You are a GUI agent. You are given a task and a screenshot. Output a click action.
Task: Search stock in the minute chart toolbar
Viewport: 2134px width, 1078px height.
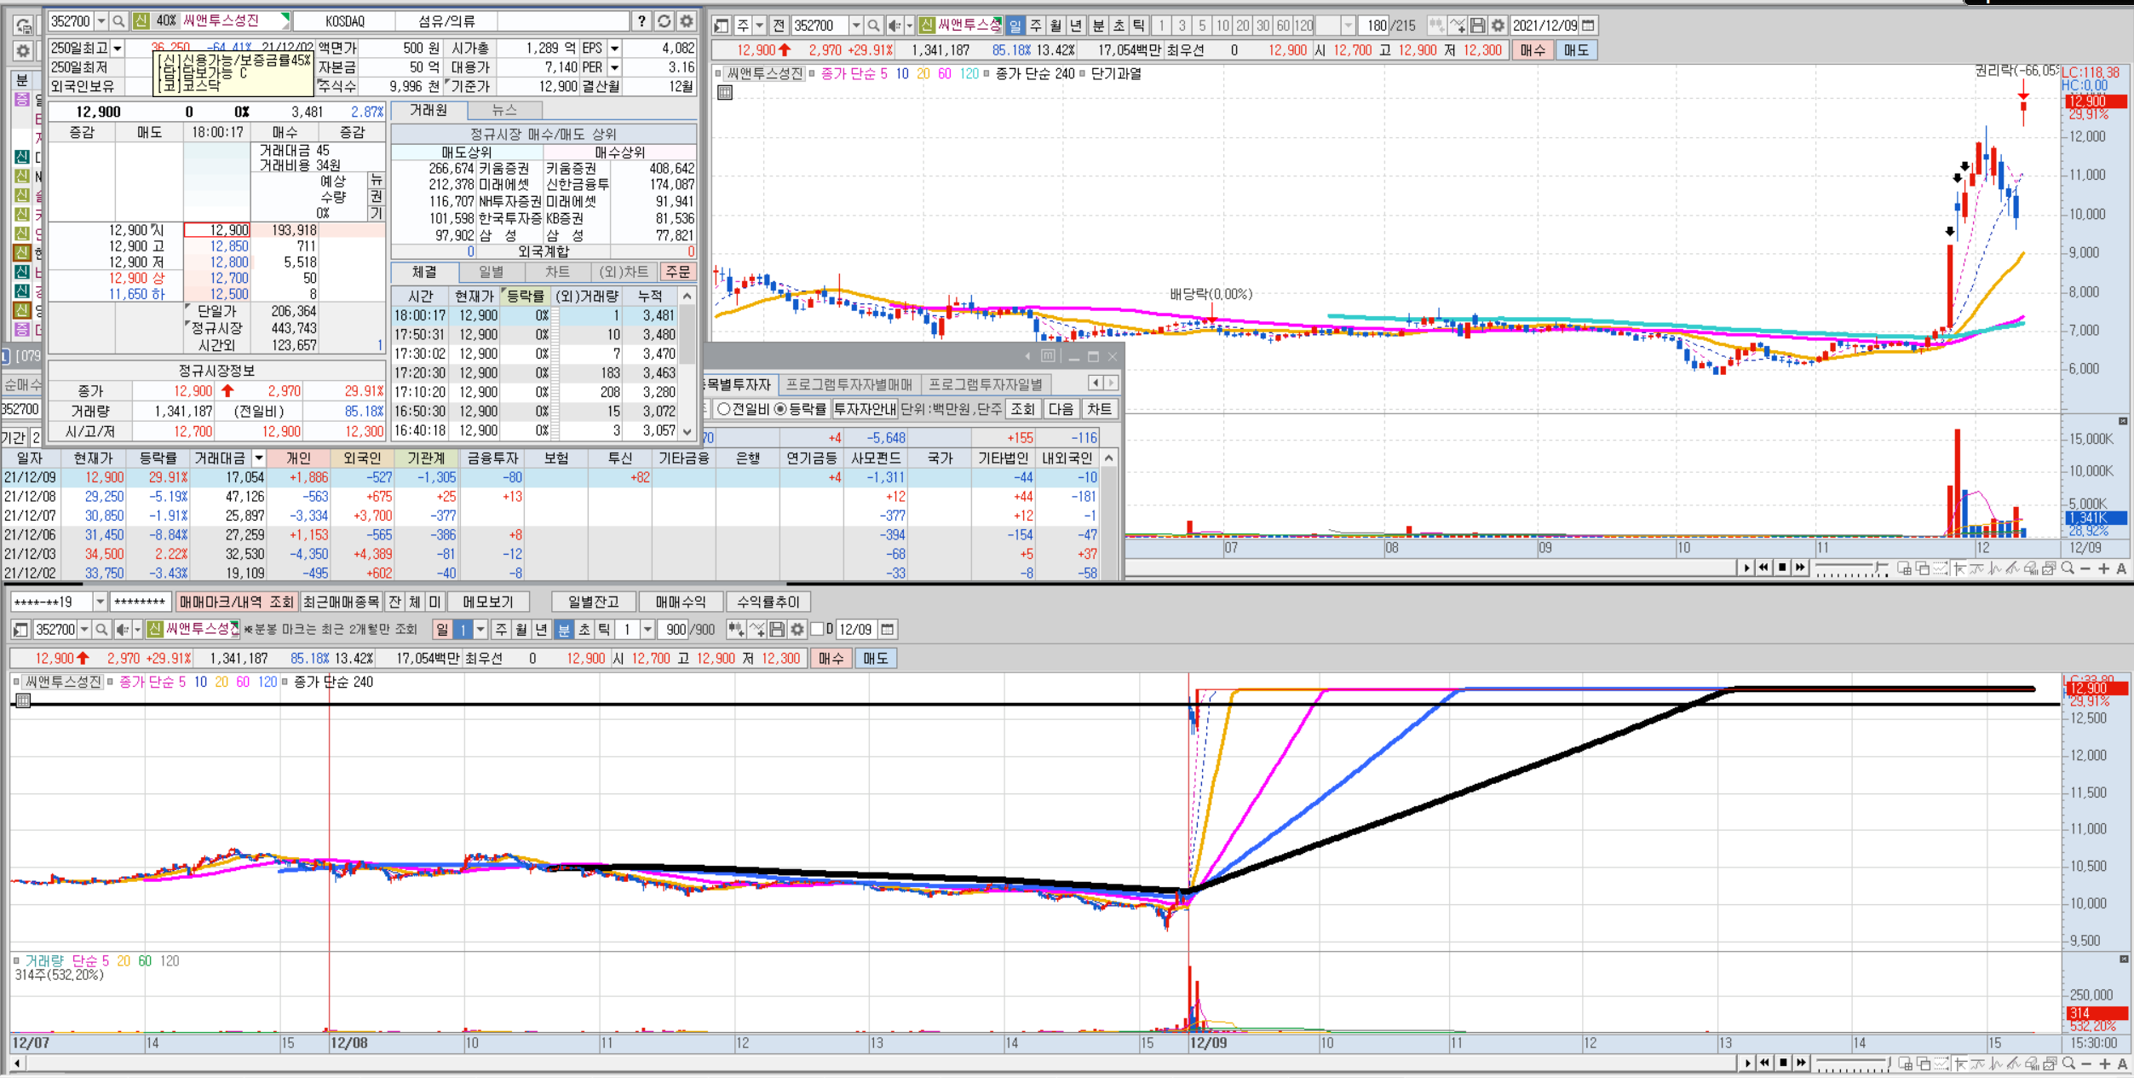tap(101, 630)
